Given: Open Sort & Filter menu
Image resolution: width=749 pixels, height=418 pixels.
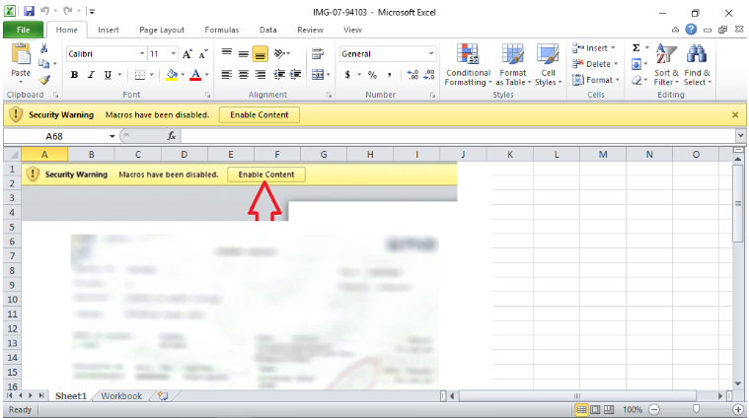Looking at the screenshot, I should pos(666,64).
